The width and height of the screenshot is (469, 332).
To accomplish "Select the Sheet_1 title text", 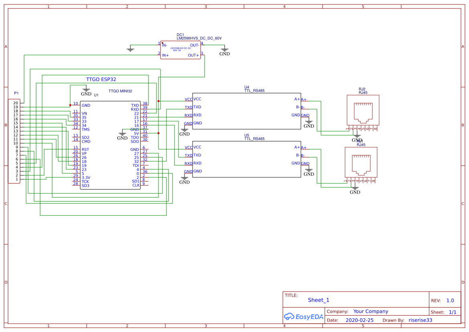I will 318,300.
